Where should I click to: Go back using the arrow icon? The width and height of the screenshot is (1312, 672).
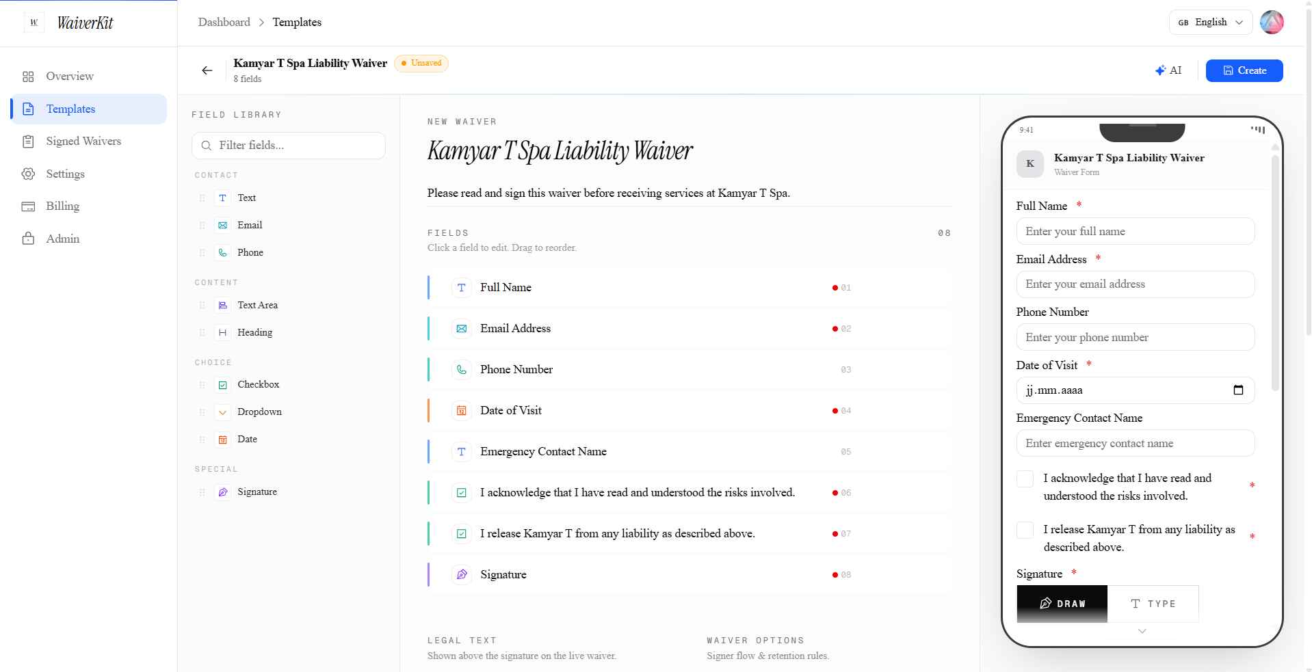[207, 70]
